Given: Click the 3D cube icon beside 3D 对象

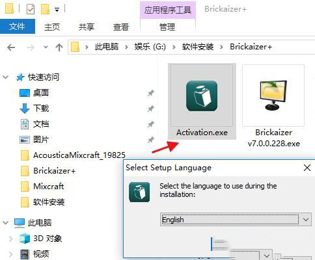Looking at the screenshot, I should [x=25, y=239].
